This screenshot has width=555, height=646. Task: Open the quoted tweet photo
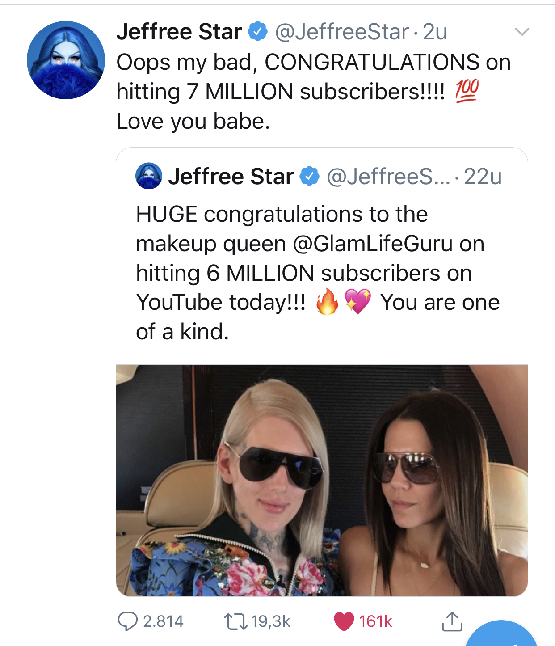(322, 480)
